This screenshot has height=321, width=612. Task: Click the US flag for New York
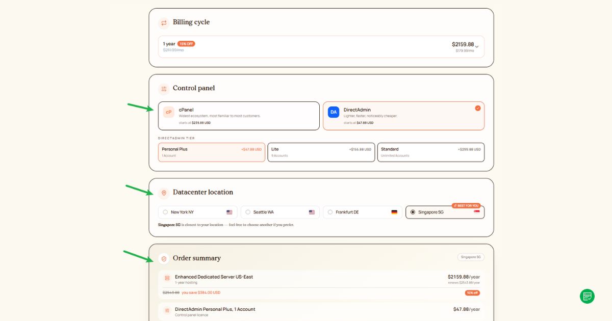point(229,212)
